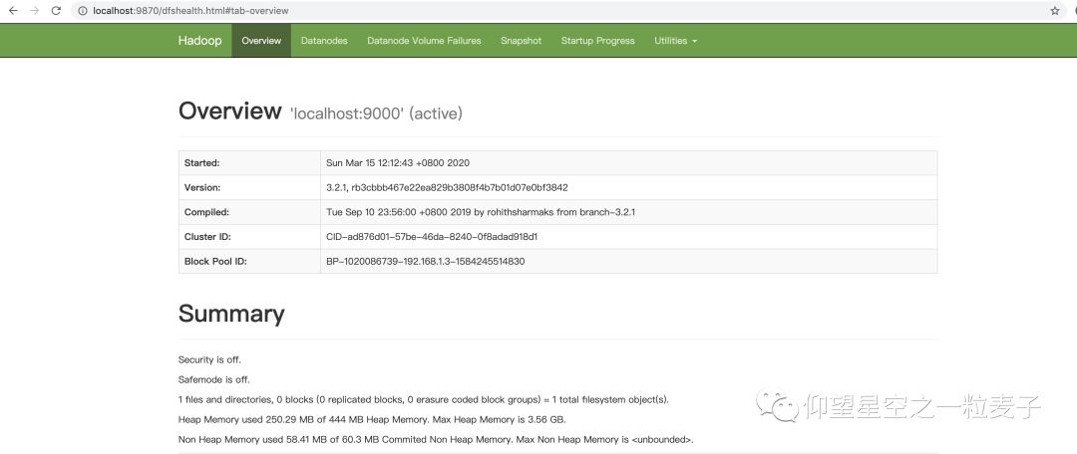Bookmark this page with the star
Viewport: 1077px width, 454px height.
click(1055, 11)
